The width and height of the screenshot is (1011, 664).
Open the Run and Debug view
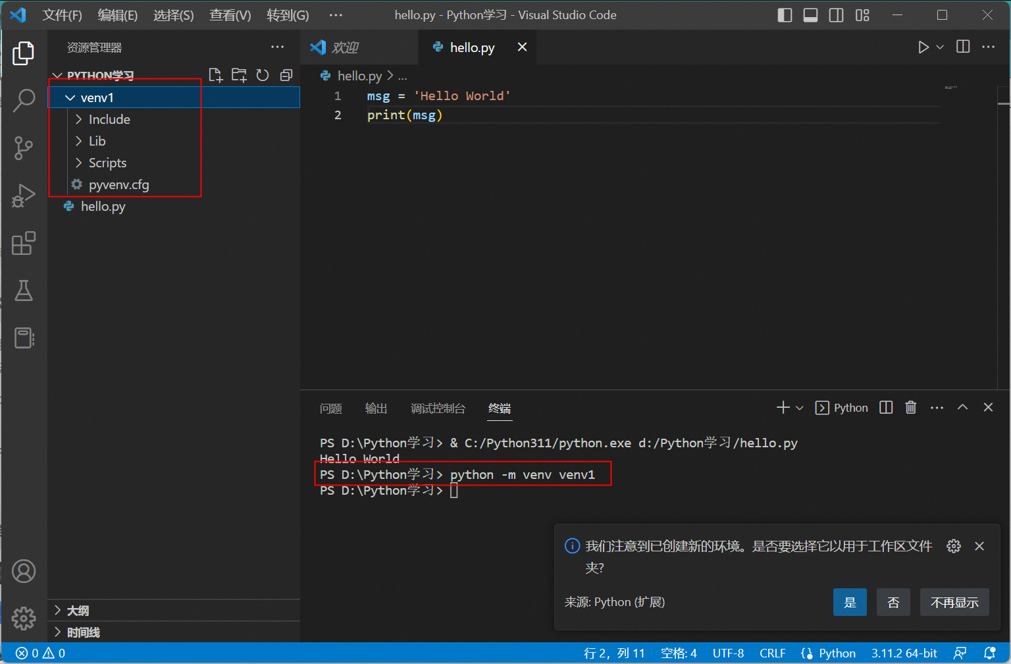pyautogui.click(x=24, y=196)
